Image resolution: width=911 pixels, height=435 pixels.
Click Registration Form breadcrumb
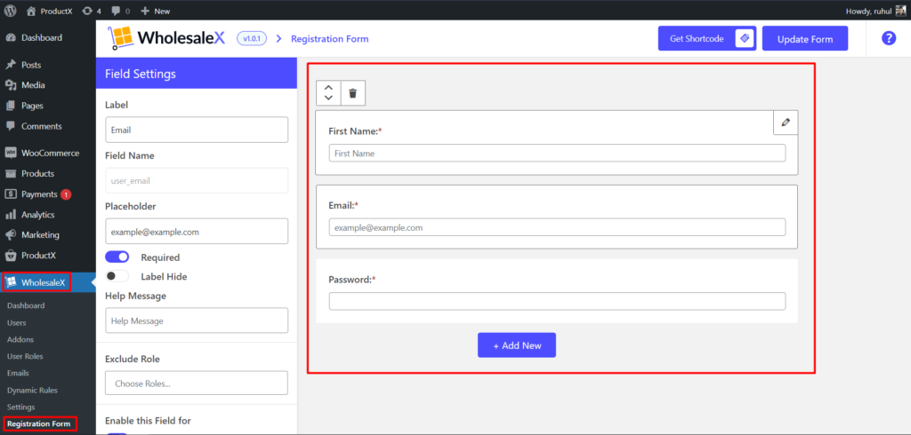tap(329, 39)
